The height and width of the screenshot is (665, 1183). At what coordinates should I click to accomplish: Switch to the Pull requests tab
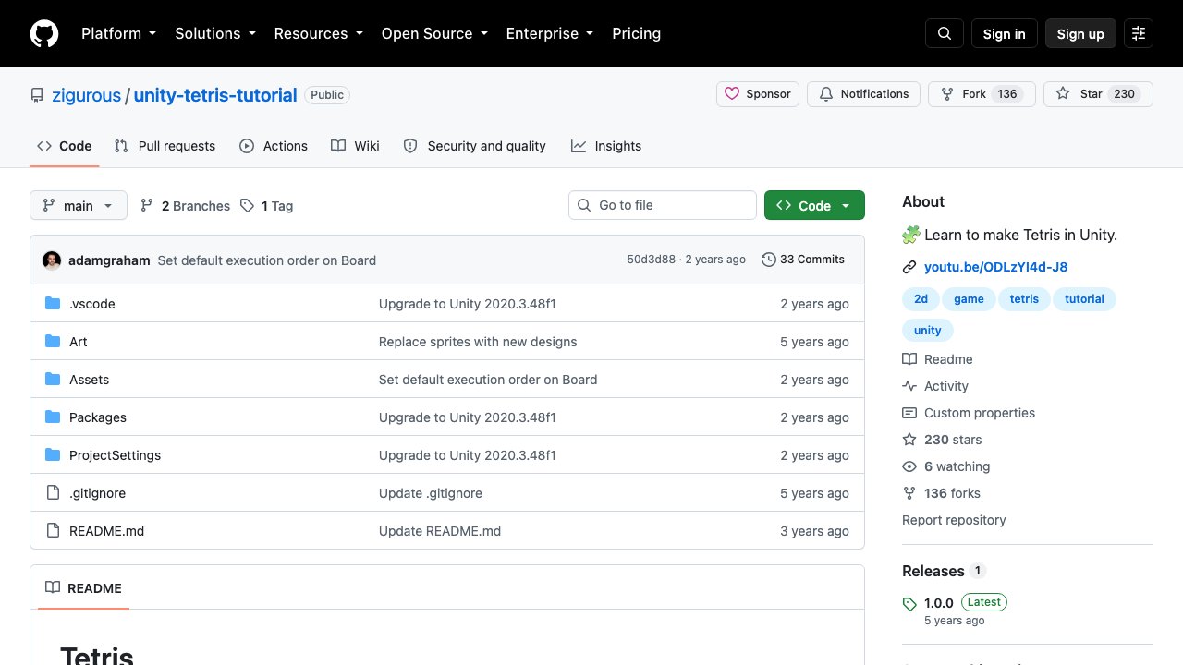coord(165,146)
